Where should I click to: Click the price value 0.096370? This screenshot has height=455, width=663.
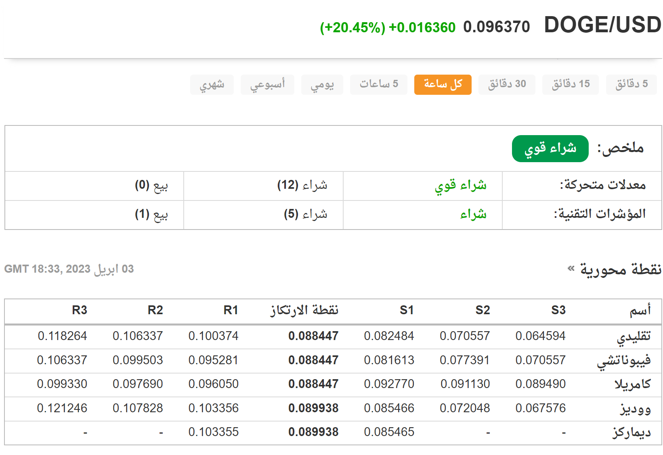(496, 27)
